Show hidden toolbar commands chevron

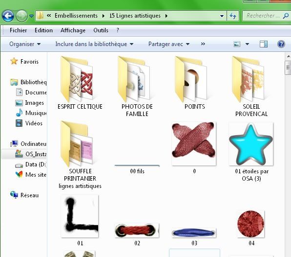pos(203,44)
